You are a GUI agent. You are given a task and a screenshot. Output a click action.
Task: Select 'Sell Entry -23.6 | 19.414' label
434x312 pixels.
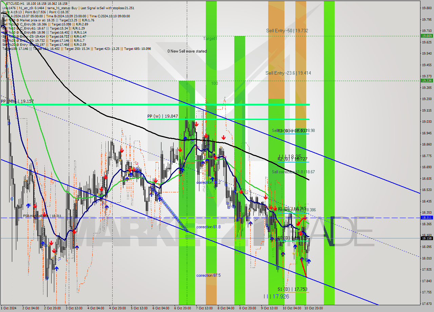pos(288,73)
